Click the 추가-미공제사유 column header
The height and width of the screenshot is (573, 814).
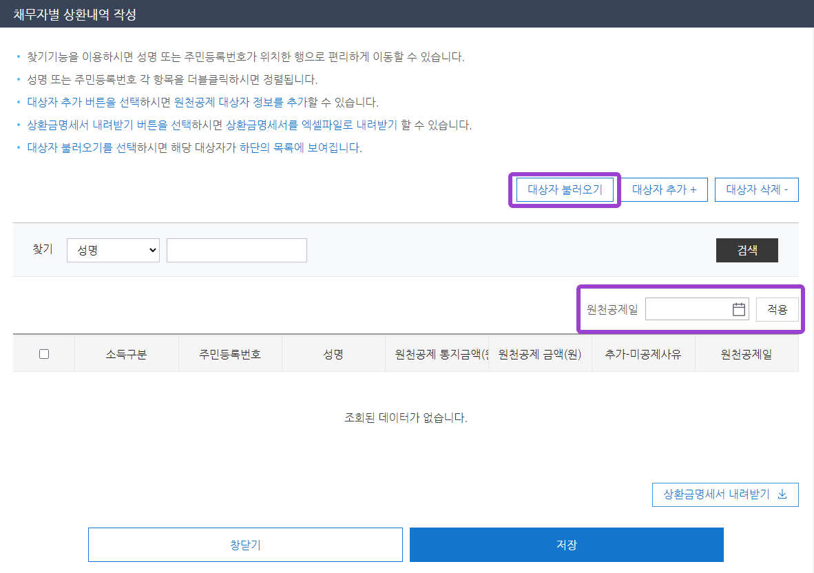point(643,353)
